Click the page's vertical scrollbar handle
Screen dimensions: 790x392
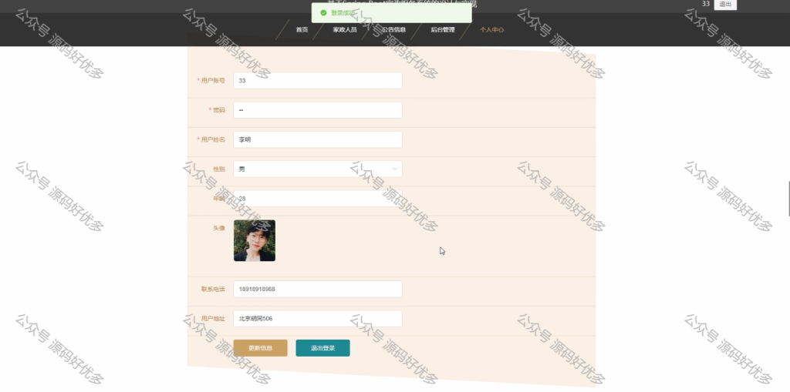tap(788, 199)
